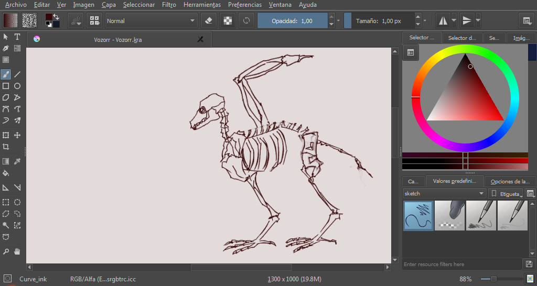This screenshot has width=537, height=286.
Task: Open the Normal blending mode dropdown
Action: [x=151, y=21]
